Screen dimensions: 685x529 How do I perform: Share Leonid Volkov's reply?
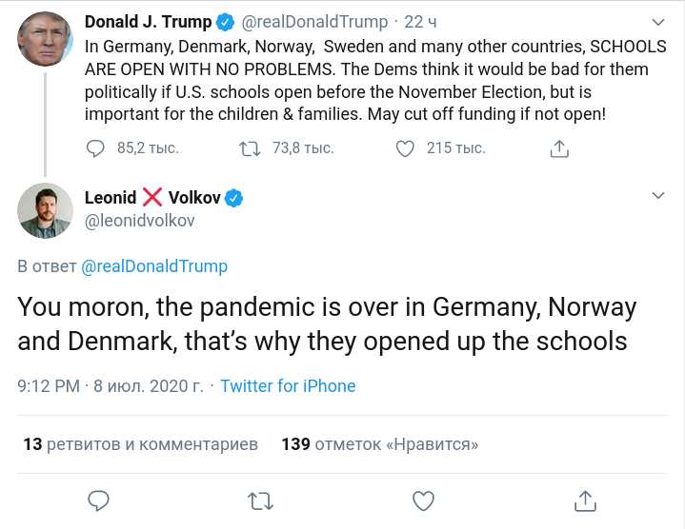coord(586,500)
